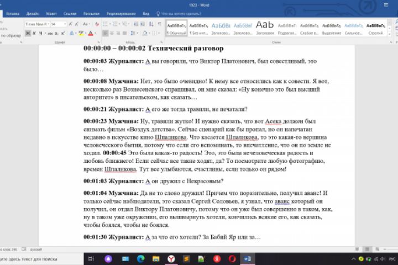Viewport: 398px width, 265px height.
Task: Open the Рецензирование ribbon tab
Action: pyautogui.click(x=121, y=14)
